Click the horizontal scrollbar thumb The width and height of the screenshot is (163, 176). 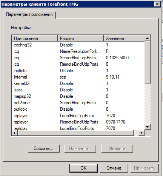(x=75, y=133)
